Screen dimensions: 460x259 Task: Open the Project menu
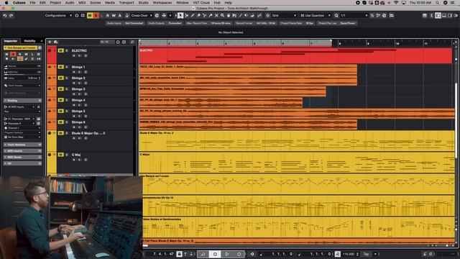55,3
